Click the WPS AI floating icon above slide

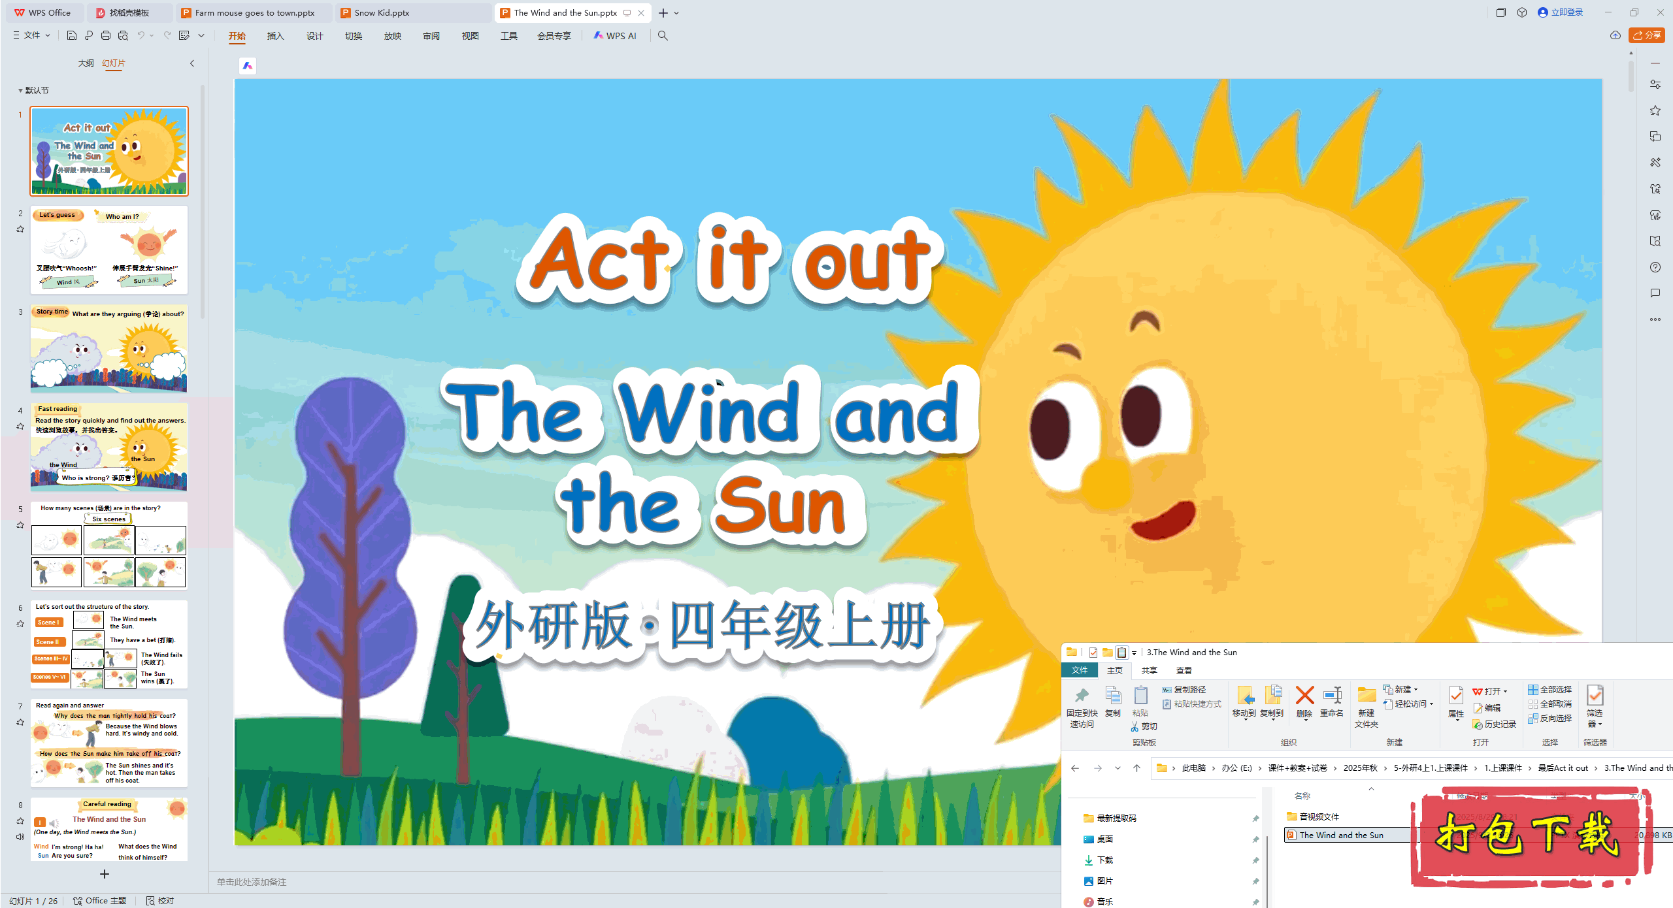[x=248, y=65]
